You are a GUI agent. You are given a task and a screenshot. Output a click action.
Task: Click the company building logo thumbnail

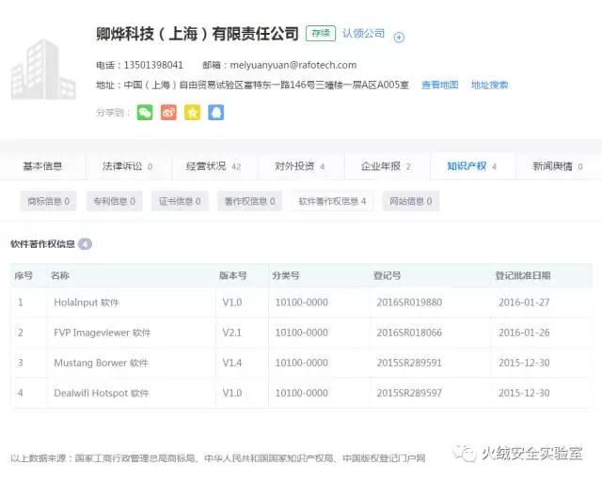point(43,70)
